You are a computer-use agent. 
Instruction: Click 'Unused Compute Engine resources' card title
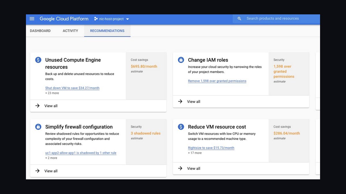73,64
